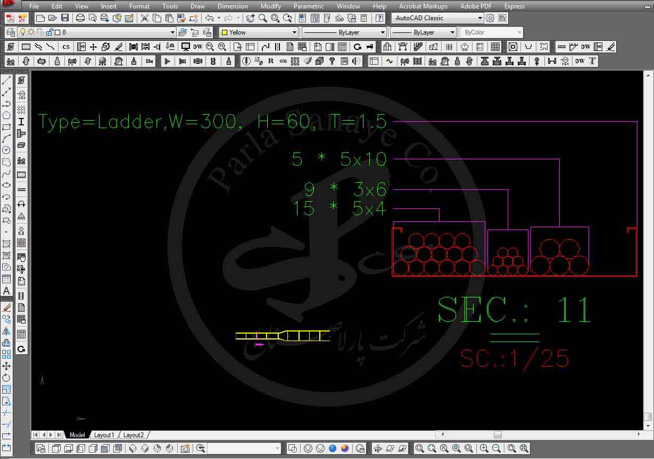
Task: Select the Pan realtime hand icon
Action: click(250, 18)
